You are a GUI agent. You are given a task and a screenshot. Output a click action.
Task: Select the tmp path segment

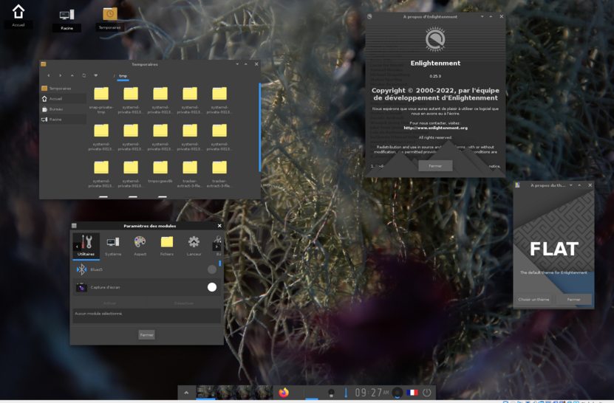point(123,76)
